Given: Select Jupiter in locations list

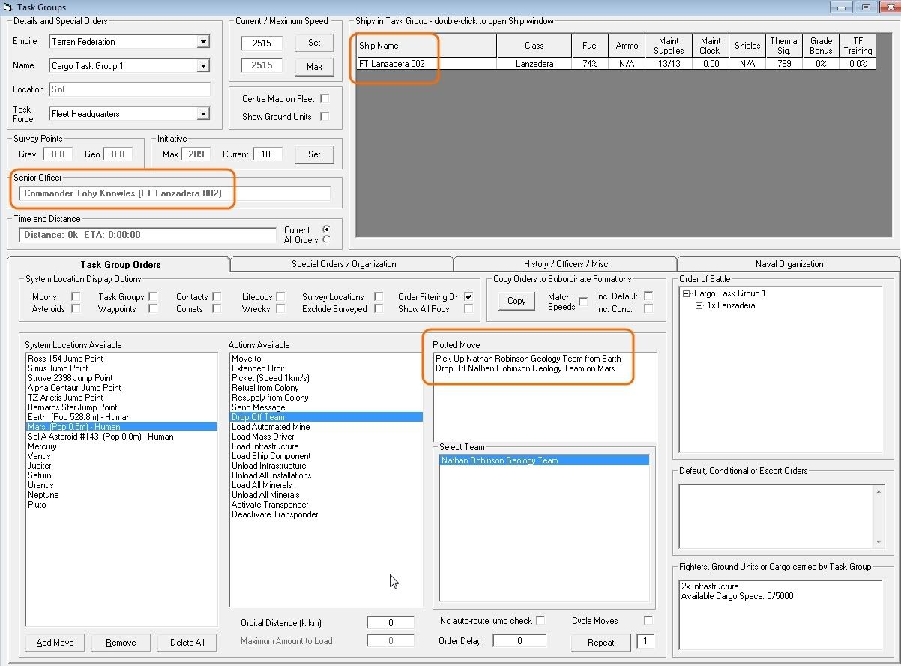Looking at the screenshot, I should point(121,466).
